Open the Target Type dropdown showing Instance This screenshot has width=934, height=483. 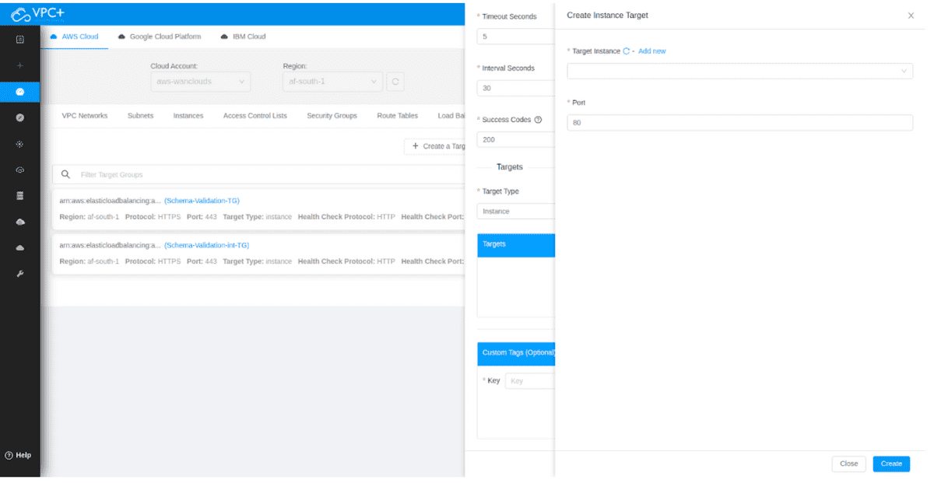(x=515, y=212)
